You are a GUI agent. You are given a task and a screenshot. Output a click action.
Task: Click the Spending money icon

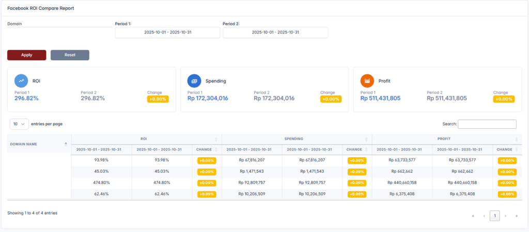194,80
